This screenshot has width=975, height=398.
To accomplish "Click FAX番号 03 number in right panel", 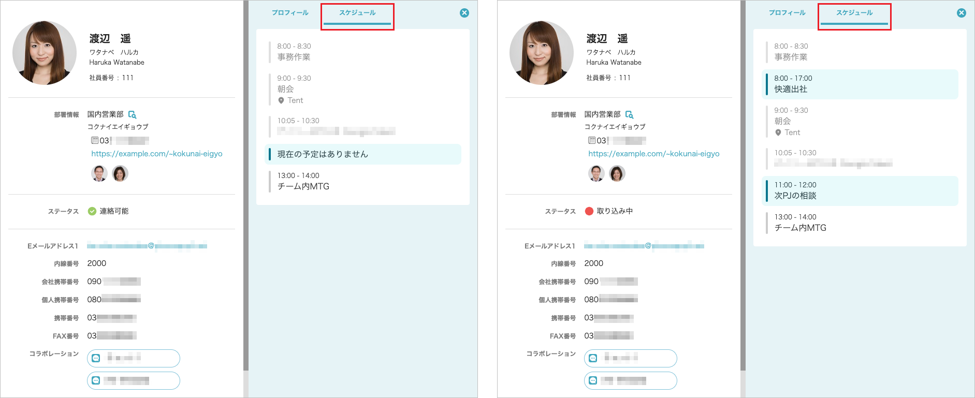I will coord(609,336).
